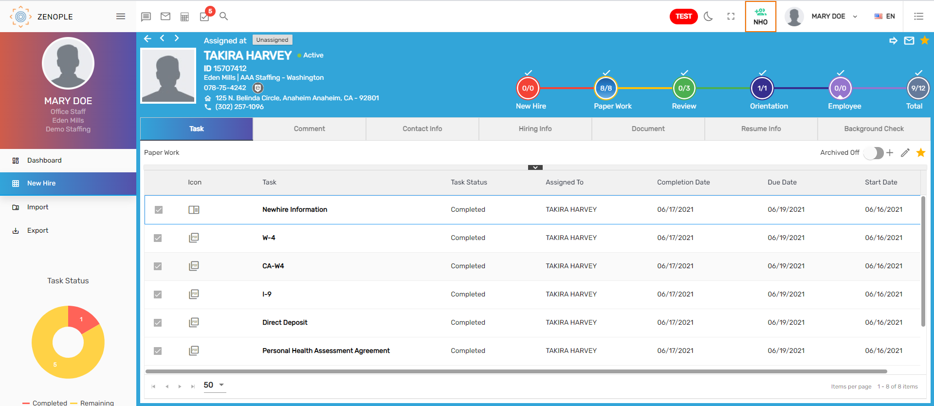Image resolution: width=934 pixels, height=406 pixels.
Task: Open the EN language selector
Action: coord(885,16)
